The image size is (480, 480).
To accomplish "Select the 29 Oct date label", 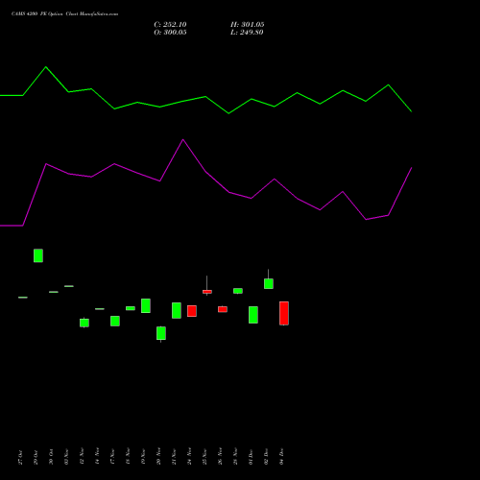I will 36,457.
